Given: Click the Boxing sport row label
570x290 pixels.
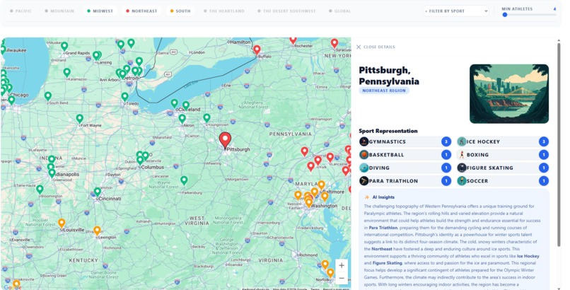Looking at the screenshot, I should (477, 155).
